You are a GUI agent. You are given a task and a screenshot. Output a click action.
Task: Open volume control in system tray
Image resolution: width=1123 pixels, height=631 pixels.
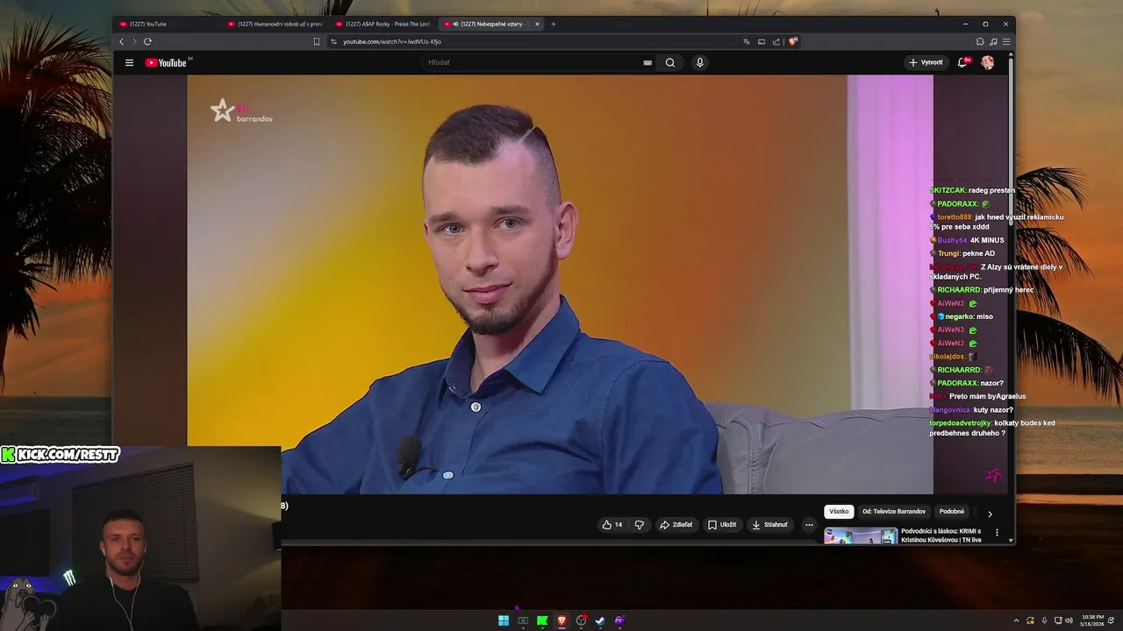pyautogui.click(x=1069, y=620)
